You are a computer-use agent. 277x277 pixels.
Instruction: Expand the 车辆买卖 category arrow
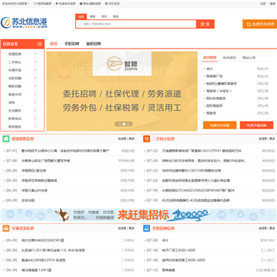[x=35, y=70]
